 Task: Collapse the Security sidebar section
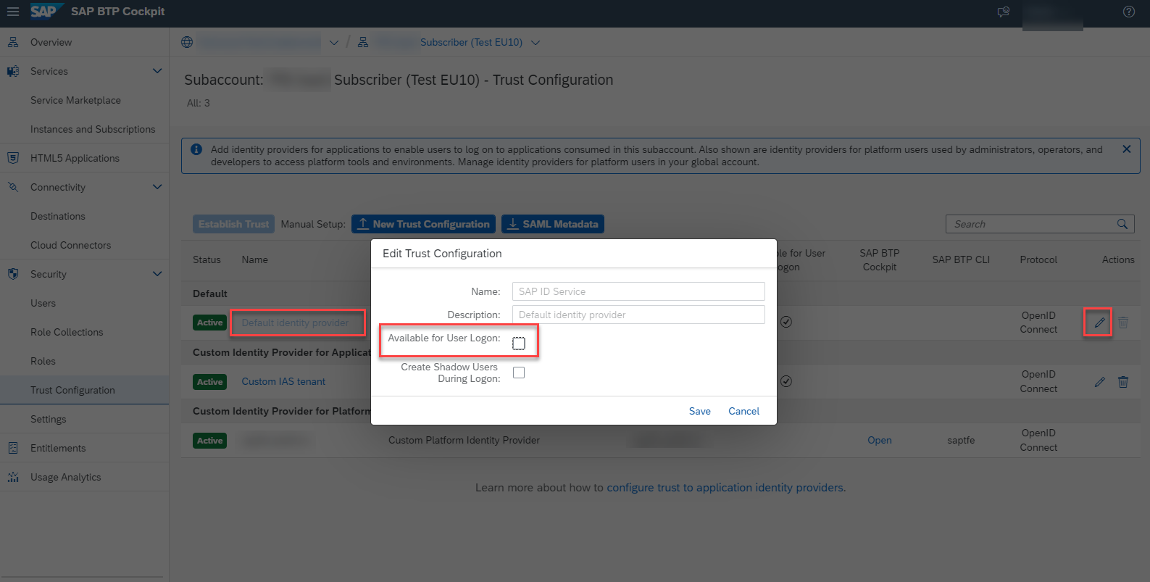click(157, 274)
